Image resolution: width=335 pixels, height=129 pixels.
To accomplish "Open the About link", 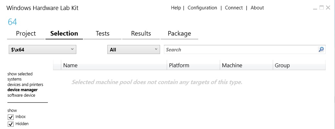I will [257, 8].
